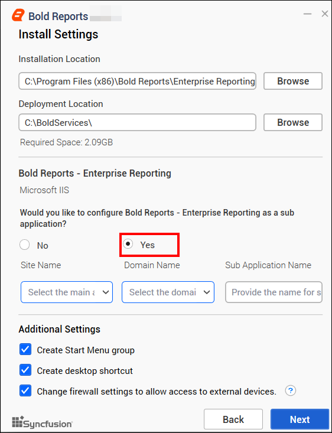Click the Deployment Location label
The height and width of the screenshot is (433, 332).
(61, 104)
